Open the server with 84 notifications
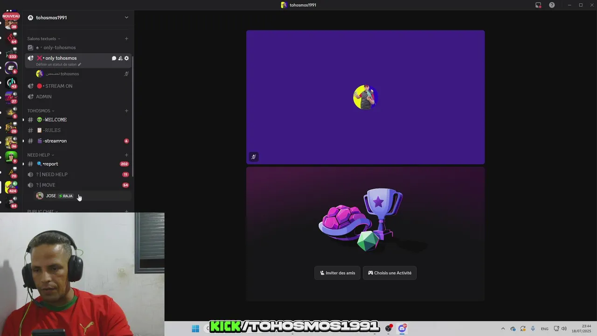This screenshot has width=597, height=336. [x=11, y=203]
